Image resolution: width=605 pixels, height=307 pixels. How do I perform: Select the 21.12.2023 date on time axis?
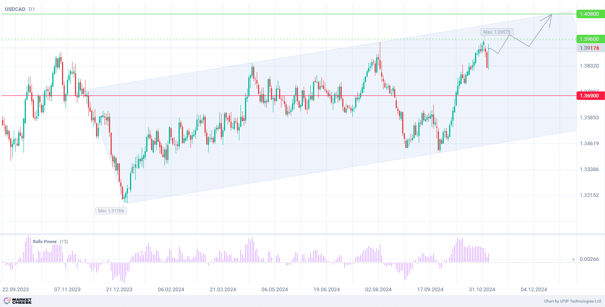[x=119, y=290]
